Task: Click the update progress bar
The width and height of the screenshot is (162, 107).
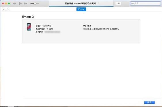Action: click(x=81, y=6)
